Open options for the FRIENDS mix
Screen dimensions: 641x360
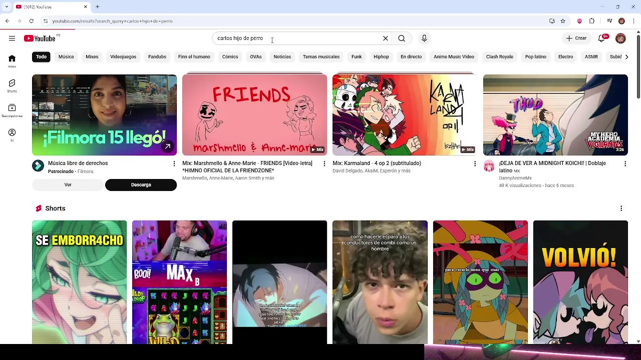point(325,163)
